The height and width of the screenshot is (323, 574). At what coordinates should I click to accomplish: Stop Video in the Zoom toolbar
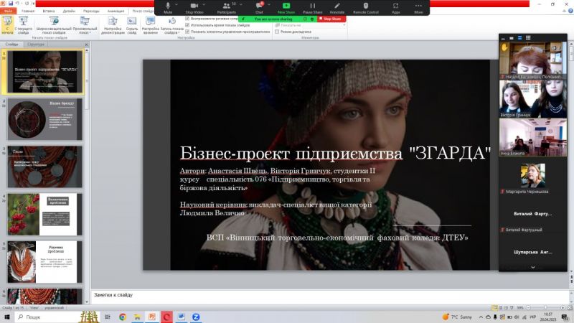click(194, 8)
